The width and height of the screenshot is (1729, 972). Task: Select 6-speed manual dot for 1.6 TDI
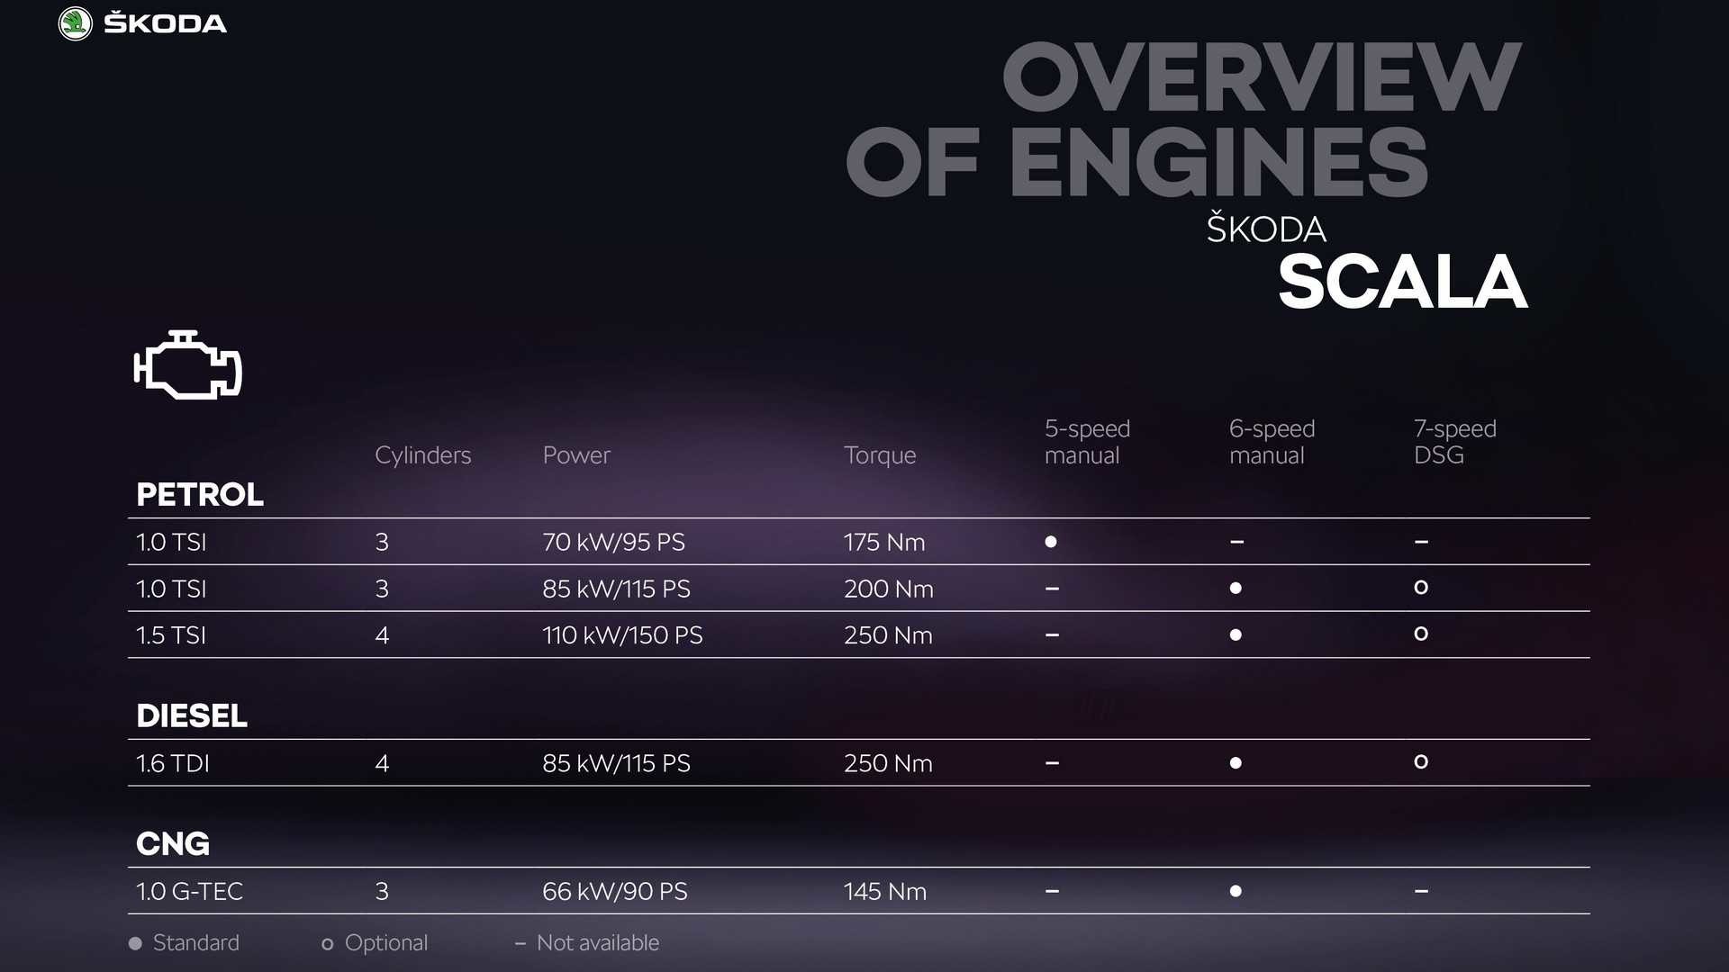[x=1236, y=763]
